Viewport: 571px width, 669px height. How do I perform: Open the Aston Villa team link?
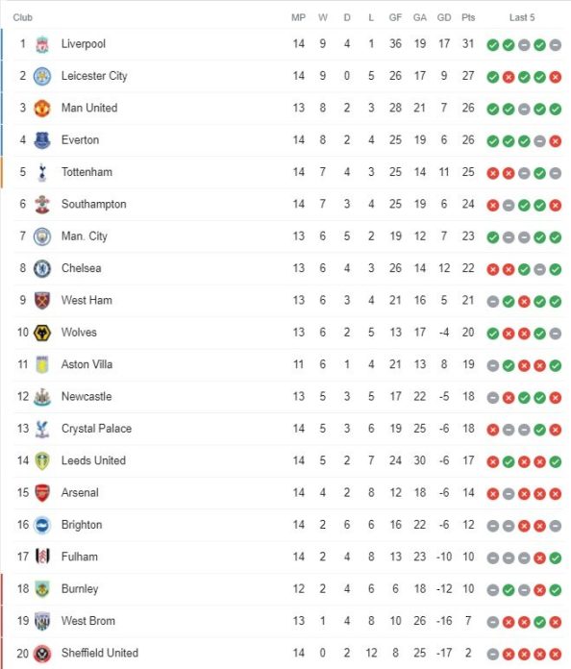pyautogui.click(x=87, y=364)
